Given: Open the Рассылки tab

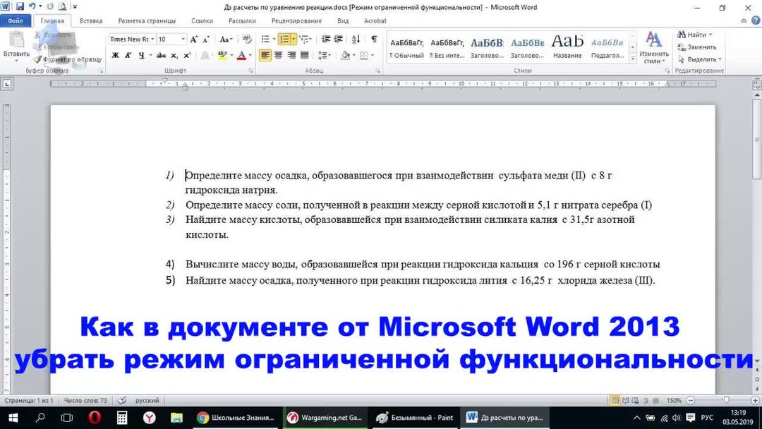Looking at the screenshot, I should pos(242,21).
